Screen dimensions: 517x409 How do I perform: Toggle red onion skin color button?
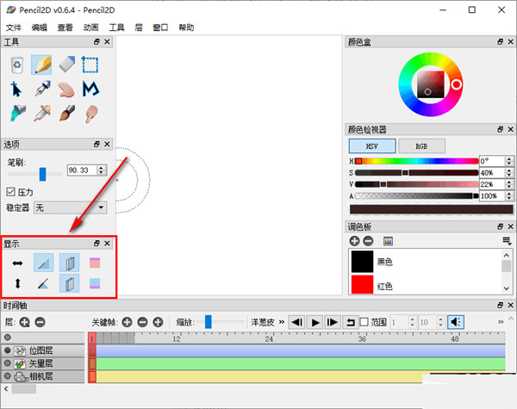95,263
